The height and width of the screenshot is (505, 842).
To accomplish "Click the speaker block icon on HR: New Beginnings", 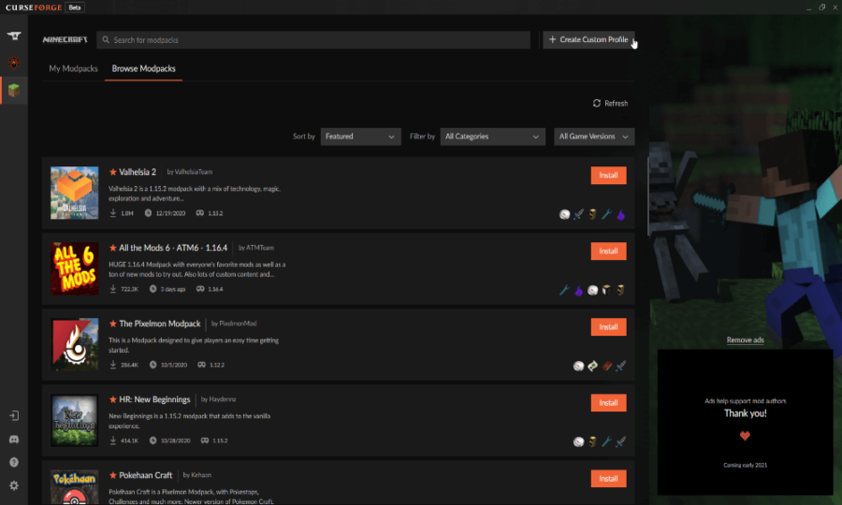I will [592, 441].
